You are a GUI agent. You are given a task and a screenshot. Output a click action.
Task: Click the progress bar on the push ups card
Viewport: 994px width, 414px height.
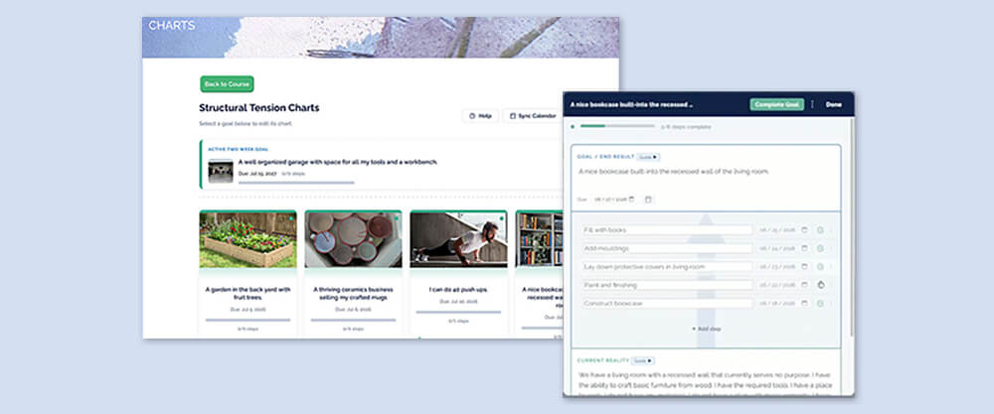click(x=458, y=312)
